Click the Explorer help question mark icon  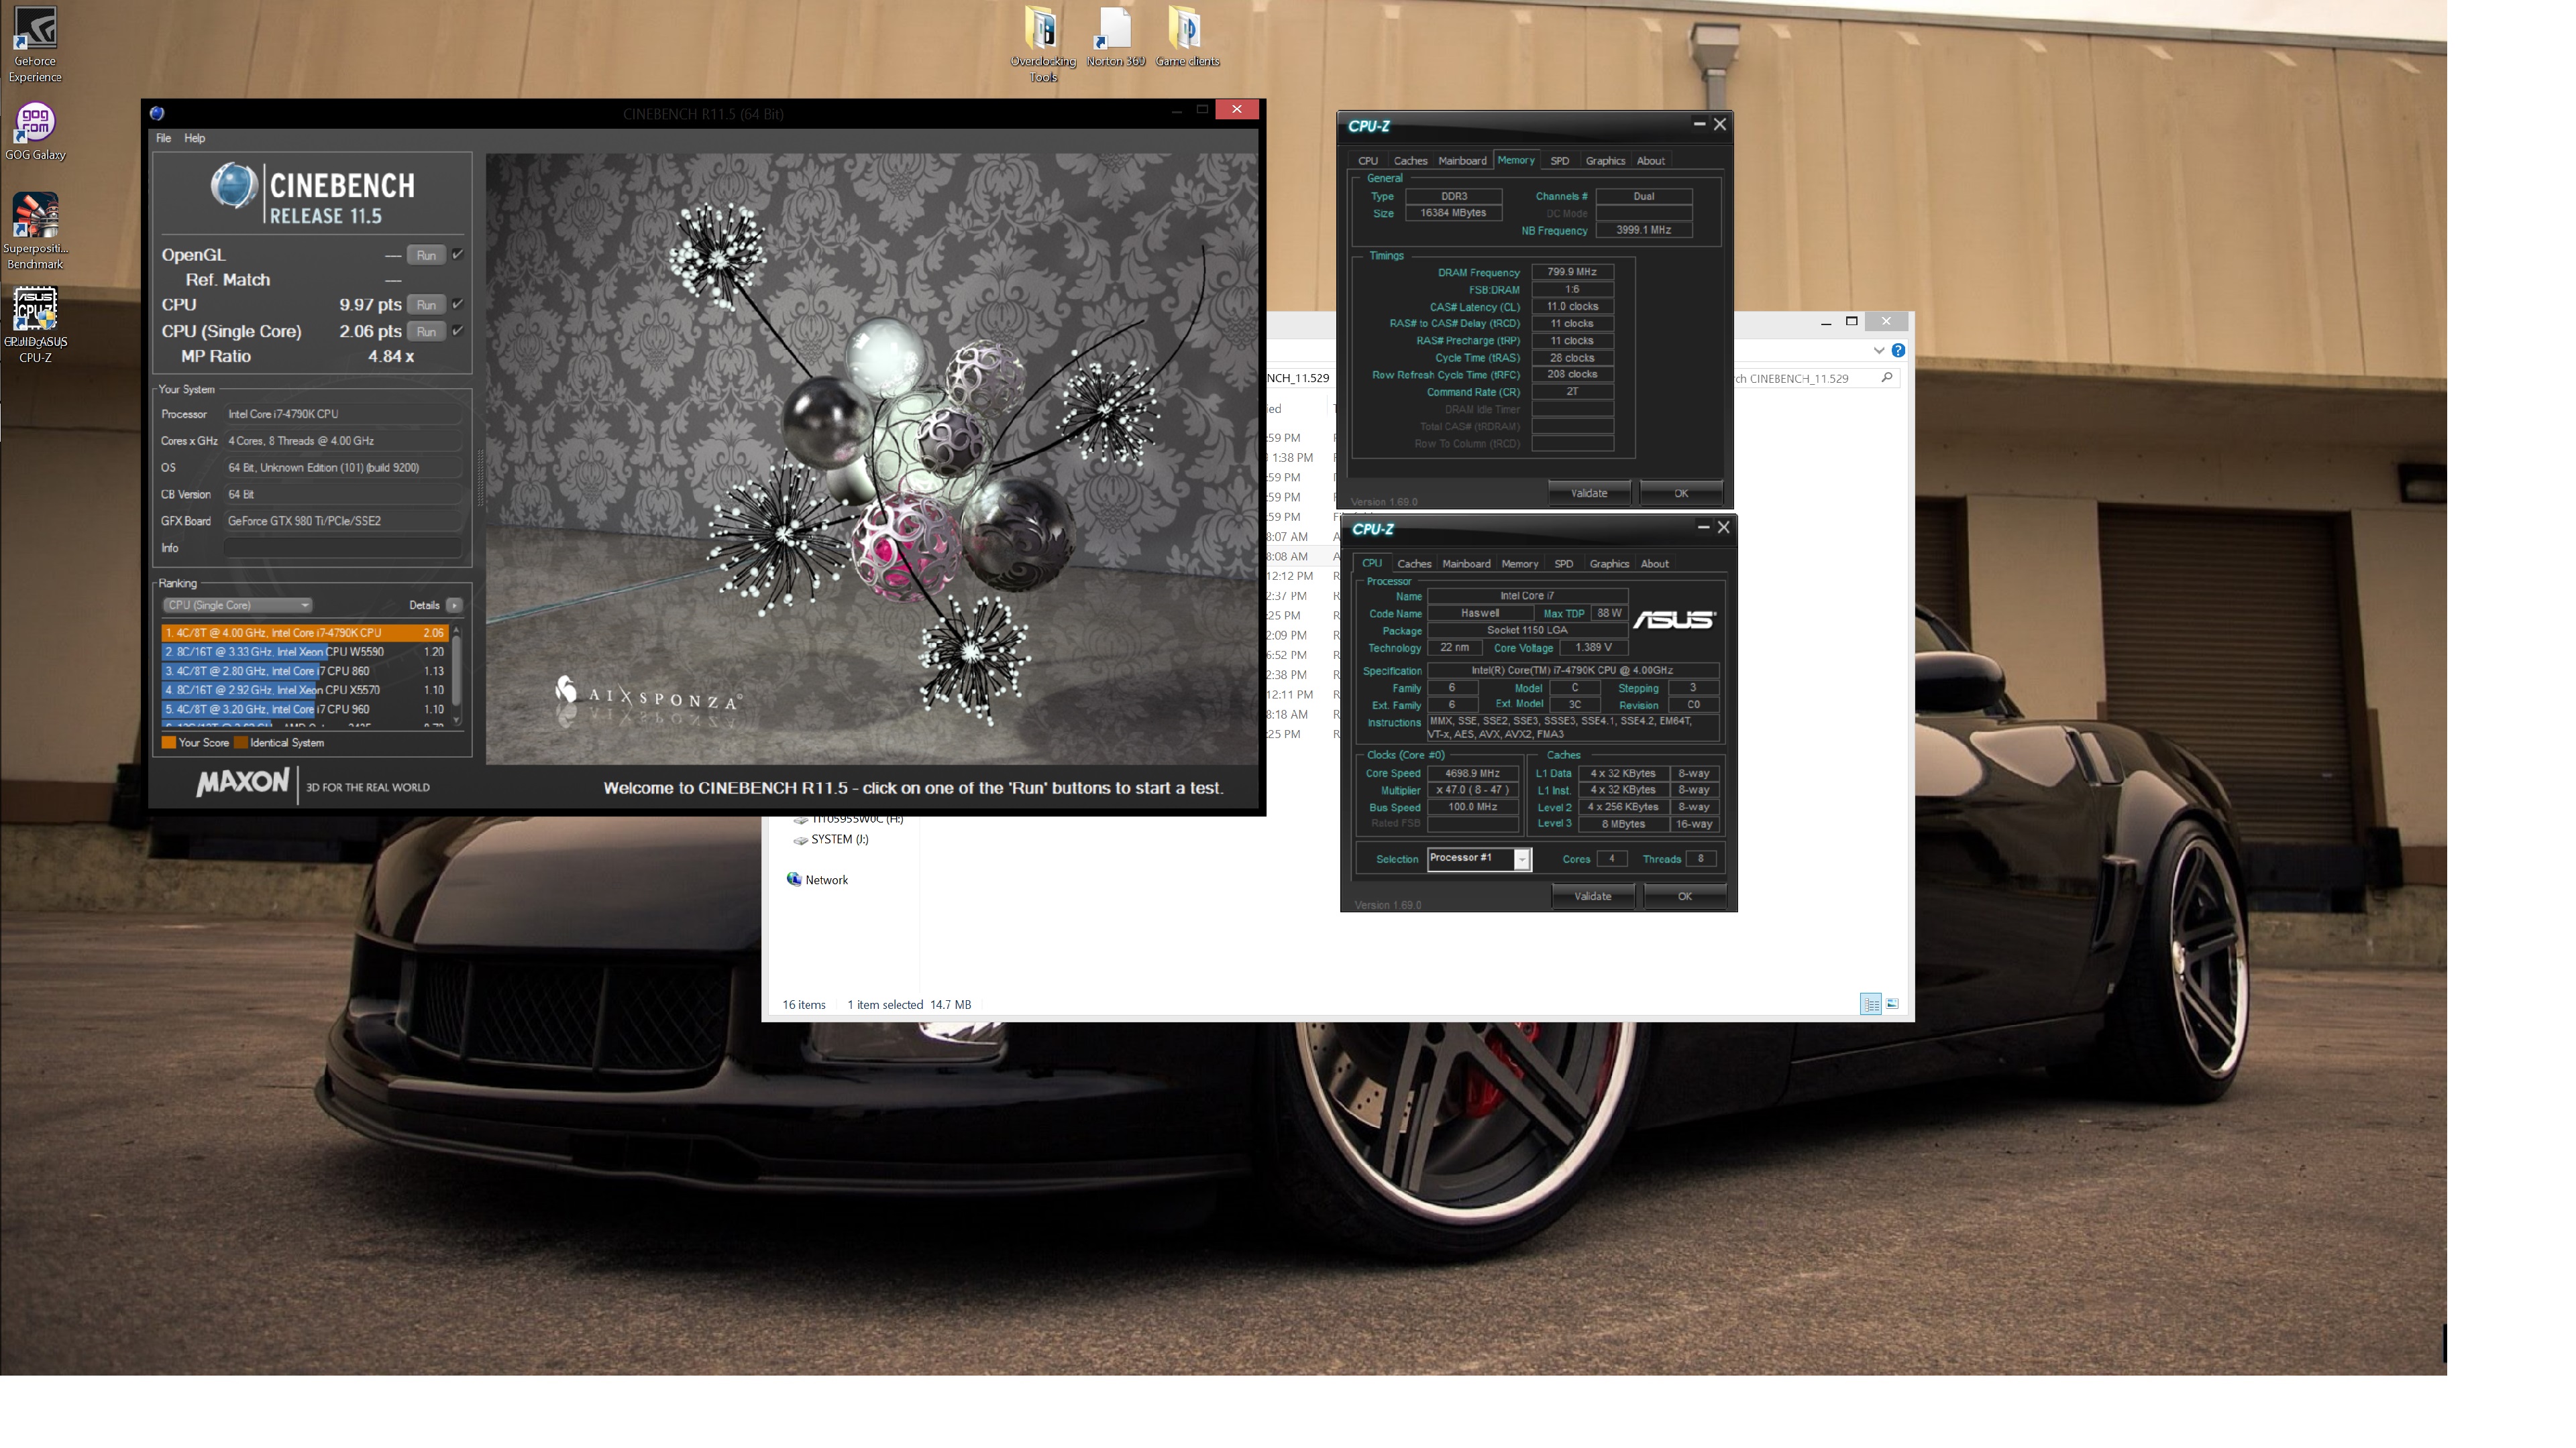click(1898, 350)
